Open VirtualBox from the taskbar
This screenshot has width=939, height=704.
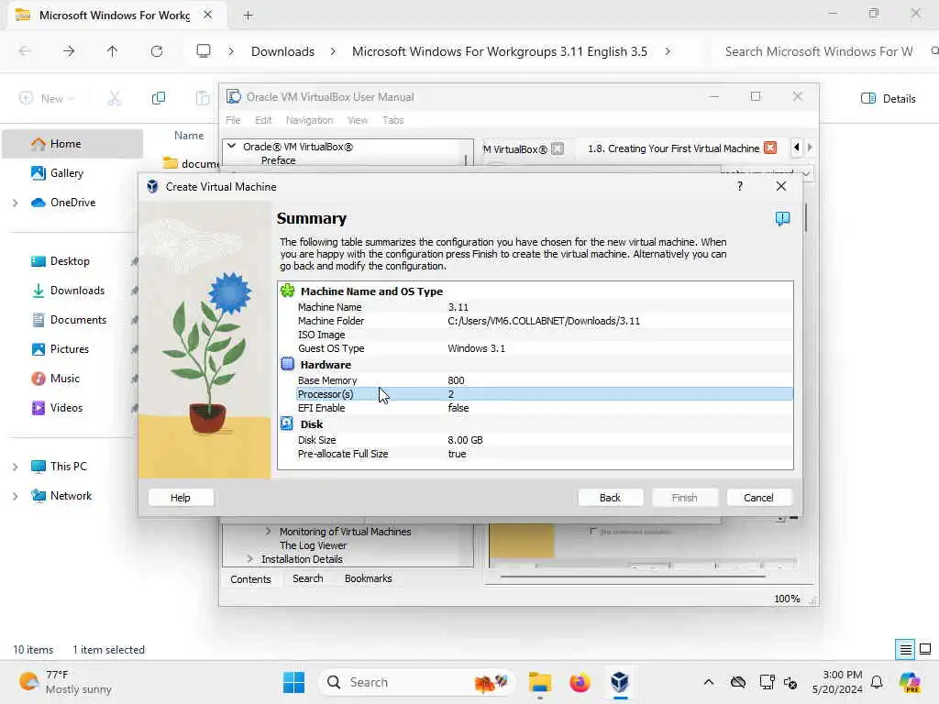coord(620,682)
